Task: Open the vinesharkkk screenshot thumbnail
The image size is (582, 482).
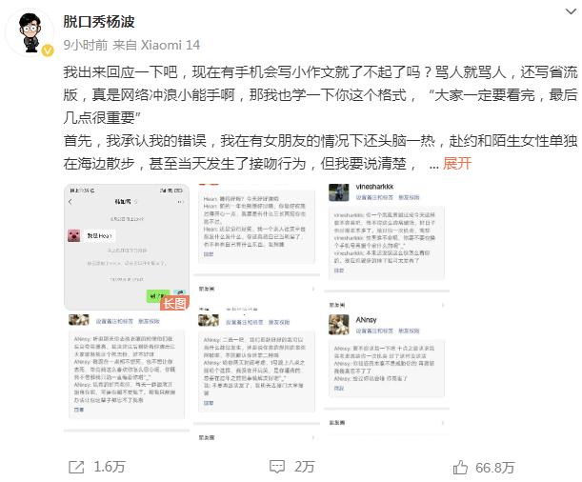Action: coord(387,247)
